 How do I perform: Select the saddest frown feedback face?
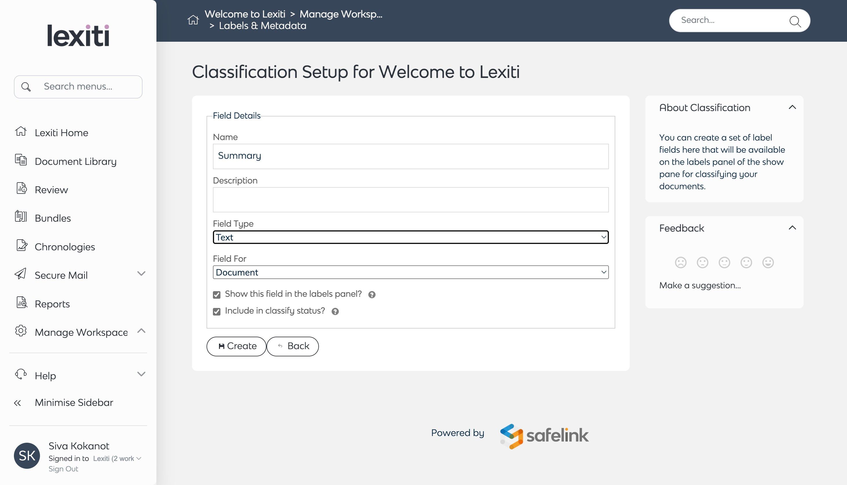click(x=680, y=262)
